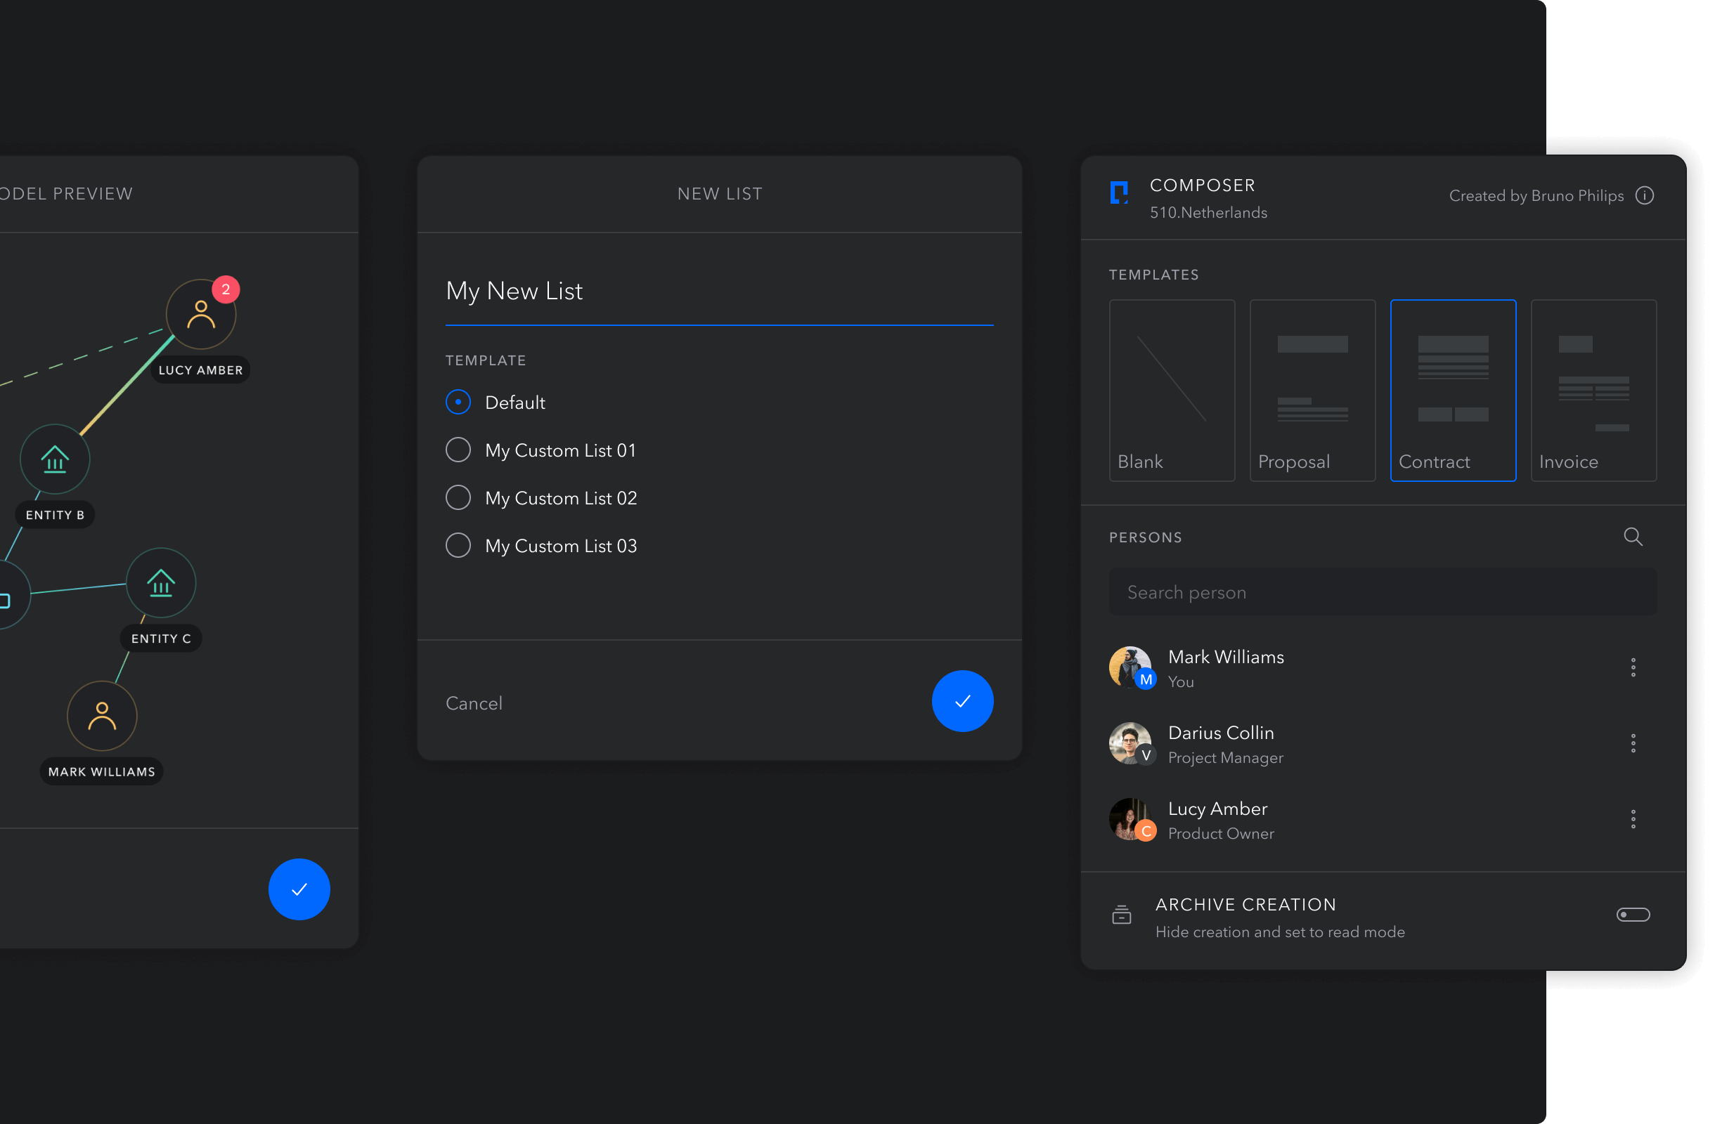Click the info icon beside Bruno Philips

pyautogui.click(x=1645, y=196)
